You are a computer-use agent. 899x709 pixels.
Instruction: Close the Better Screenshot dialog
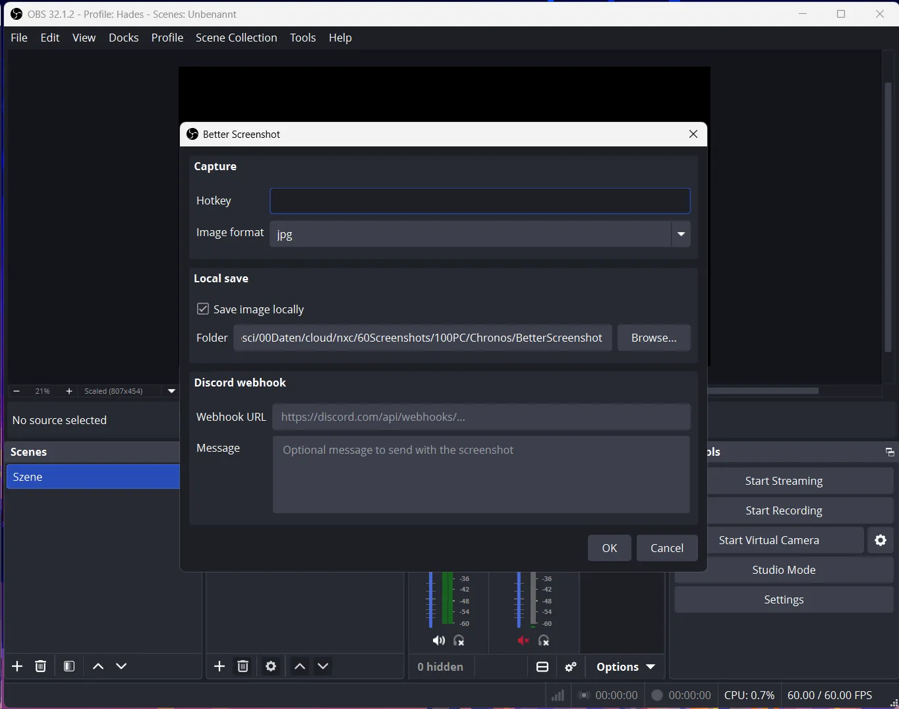pyautogui.click(x=693, y=134)
